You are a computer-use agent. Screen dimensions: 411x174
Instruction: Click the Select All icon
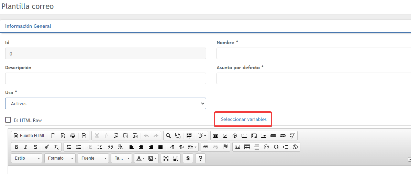pos(189,136)
